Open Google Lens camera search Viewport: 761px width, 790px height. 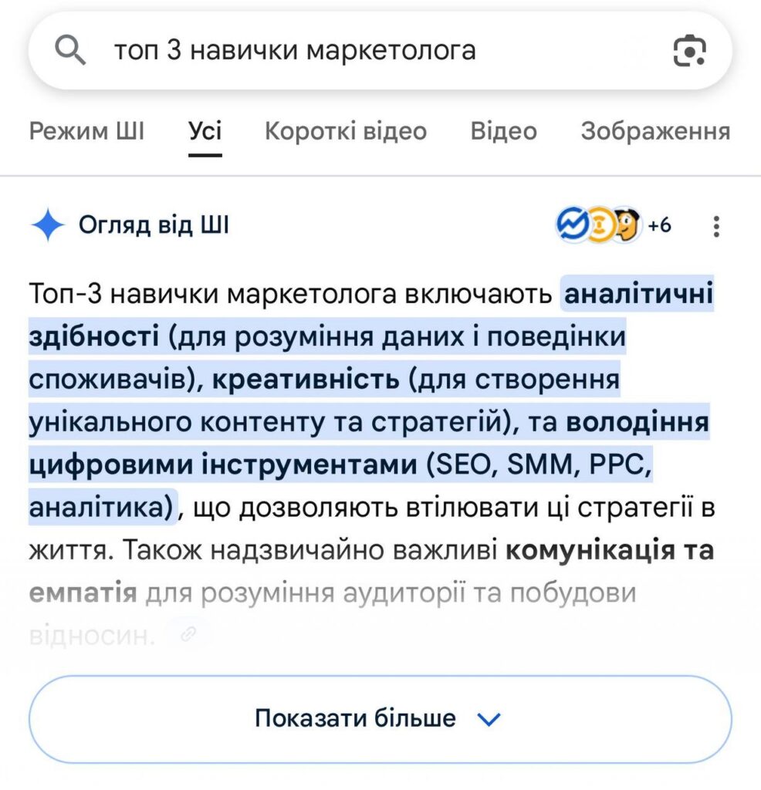(x=688, y=51)
